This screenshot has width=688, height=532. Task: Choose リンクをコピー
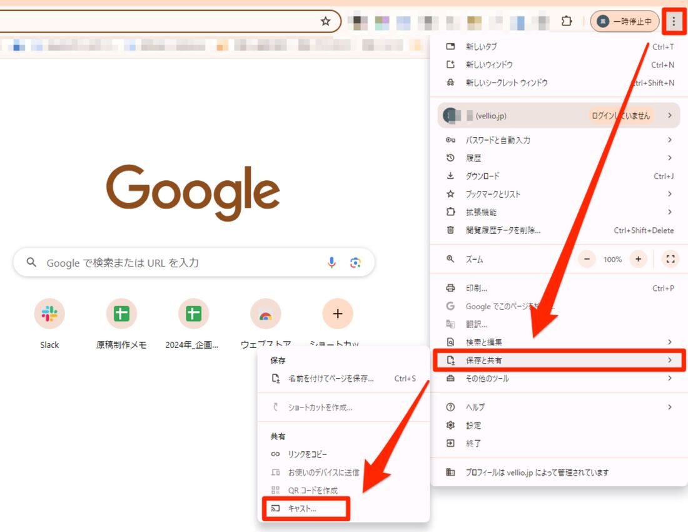343,454
